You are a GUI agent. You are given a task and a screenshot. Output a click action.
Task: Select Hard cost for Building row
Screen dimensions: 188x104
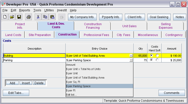tap(152, 56)
